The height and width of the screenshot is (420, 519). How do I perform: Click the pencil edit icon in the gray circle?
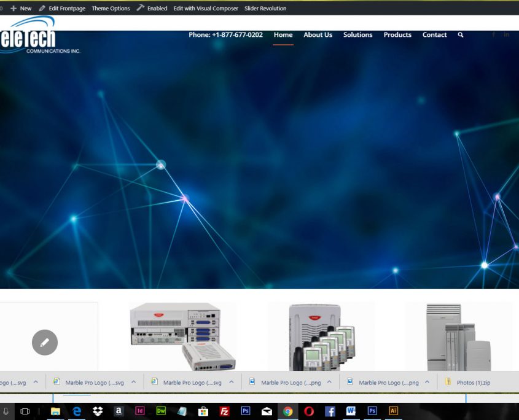coord(44,343)
